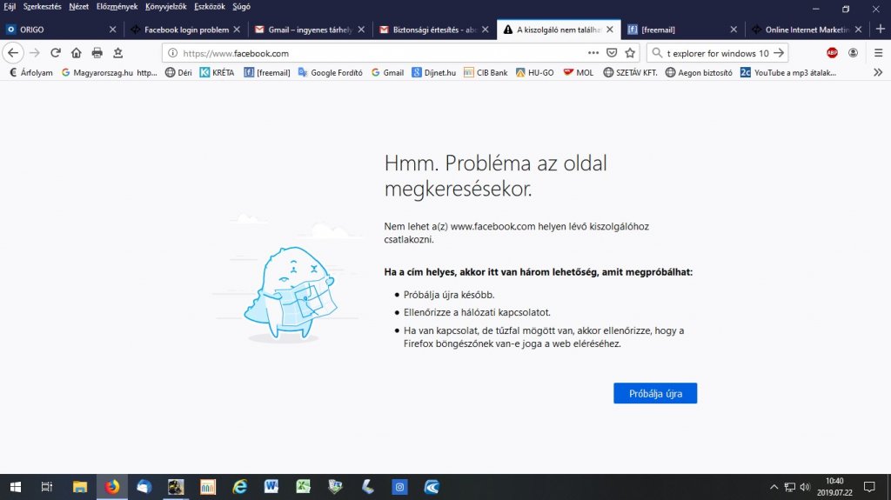This screenshot has width=891, height=500.
Task: Open Súgó menu
Action: (241, 7)
